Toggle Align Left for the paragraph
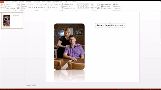Viewport: 161px width, 90px height. pos(48,7)
